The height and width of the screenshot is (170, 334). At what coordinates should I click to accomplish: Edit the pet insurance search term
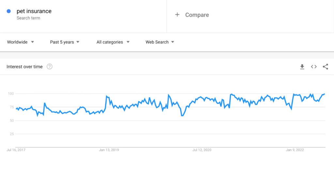coord(34,11)
